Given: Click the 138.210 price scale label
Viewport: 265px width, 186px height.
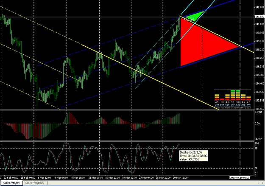Looking at the screenshot, I should [259, 50].
